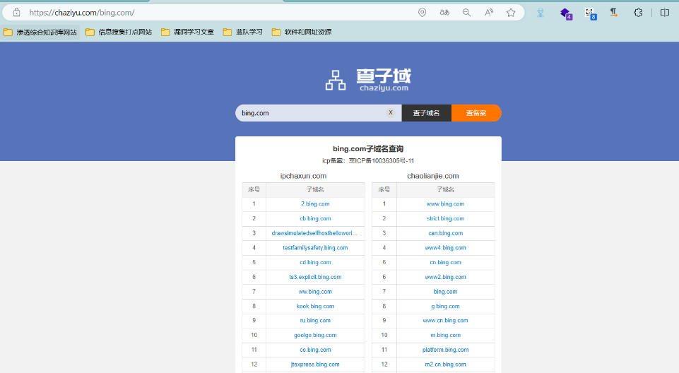Click the zoom out magnifier icon
Screen dimensions: 679x373
[x=466, y=13]
